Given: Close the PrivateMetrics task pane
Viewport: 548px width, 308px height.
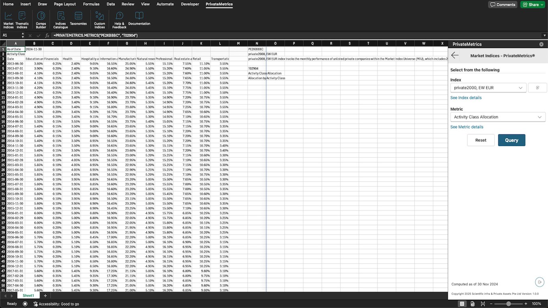Looking at the screenshot, I should [x=541, y=44].
